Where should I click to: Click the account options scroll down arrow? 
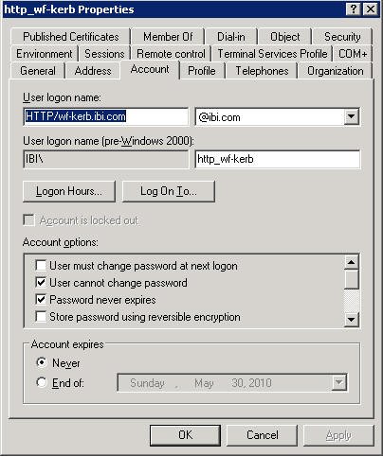352,319
